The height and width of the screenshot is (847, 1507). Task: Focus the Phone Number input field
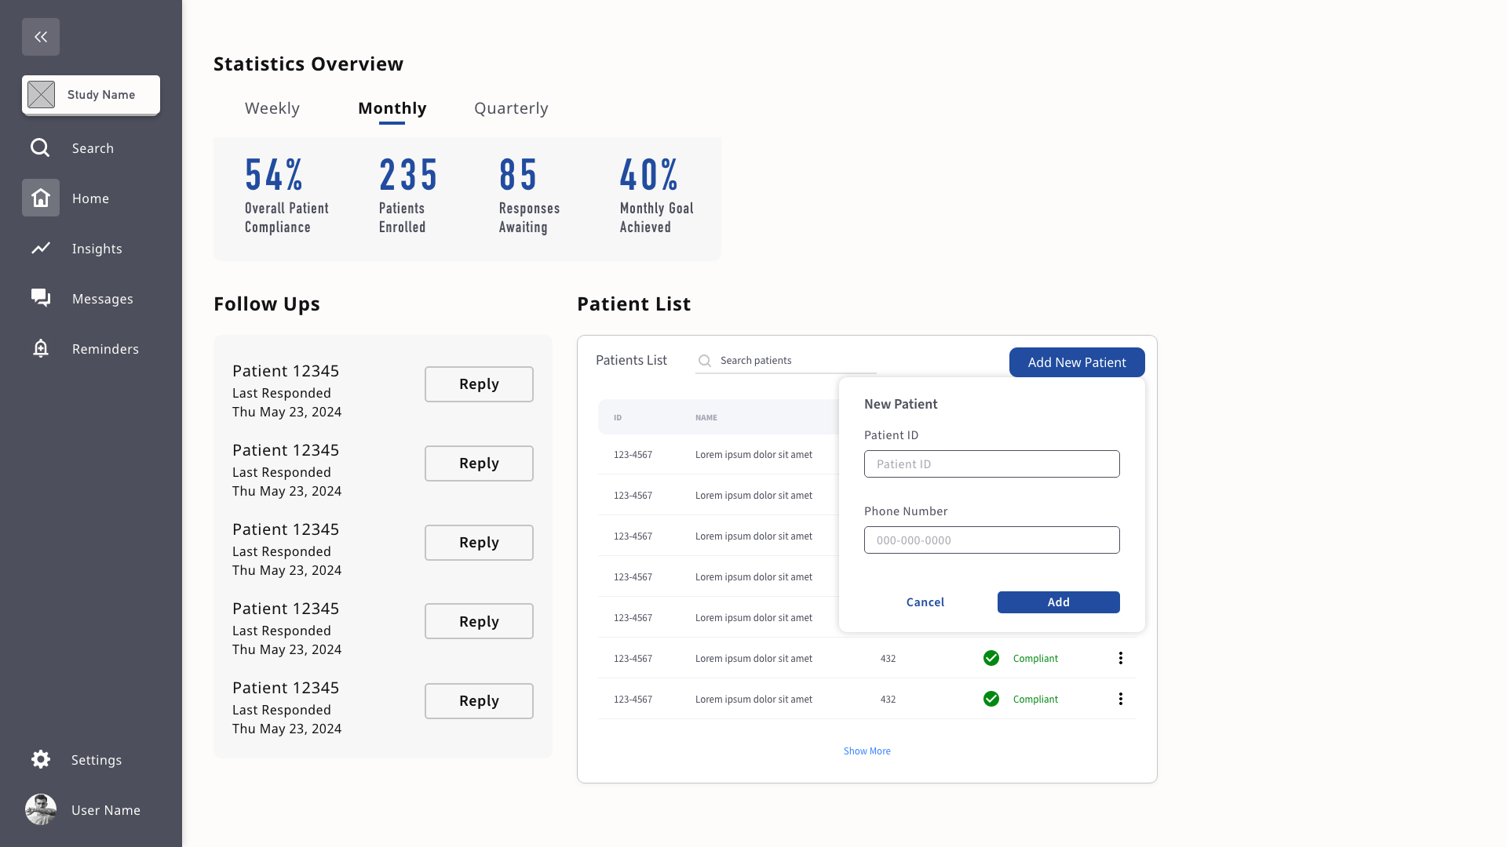pyautogui.click(x=991, y=540)
